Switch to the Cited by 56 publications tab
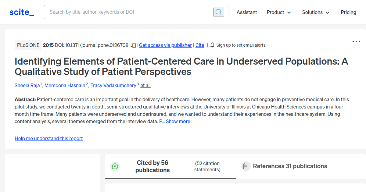 tap(152, 166)
